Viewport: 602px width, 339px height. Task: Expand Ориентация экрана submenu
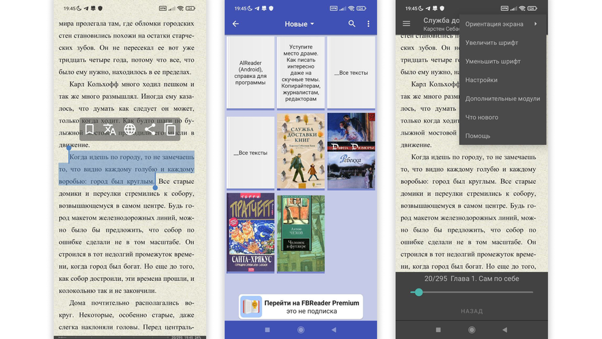click(503, 24)
